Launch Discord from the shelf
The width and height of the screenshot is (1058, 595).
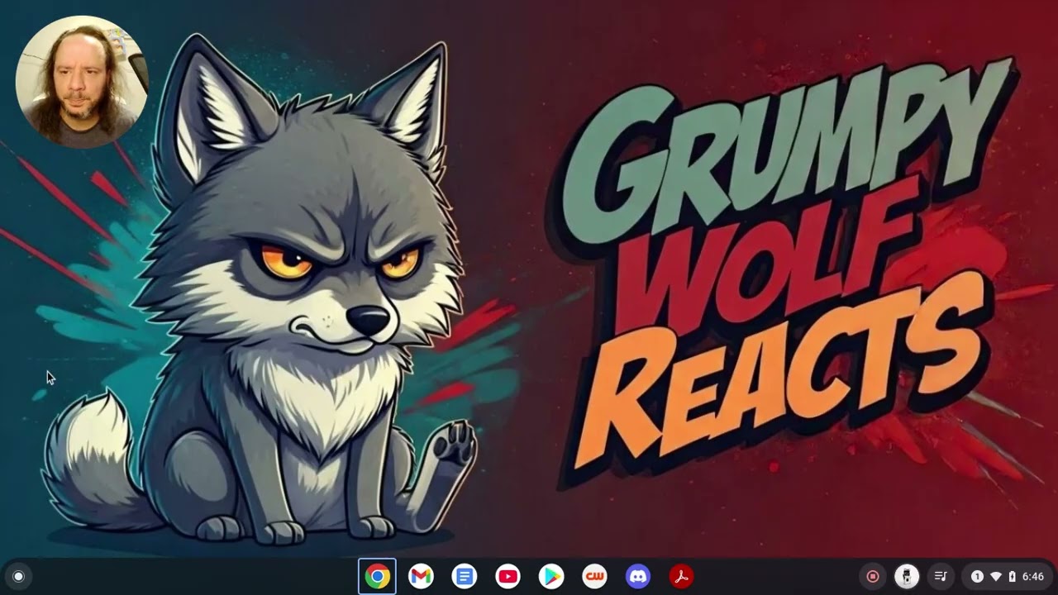638,576
